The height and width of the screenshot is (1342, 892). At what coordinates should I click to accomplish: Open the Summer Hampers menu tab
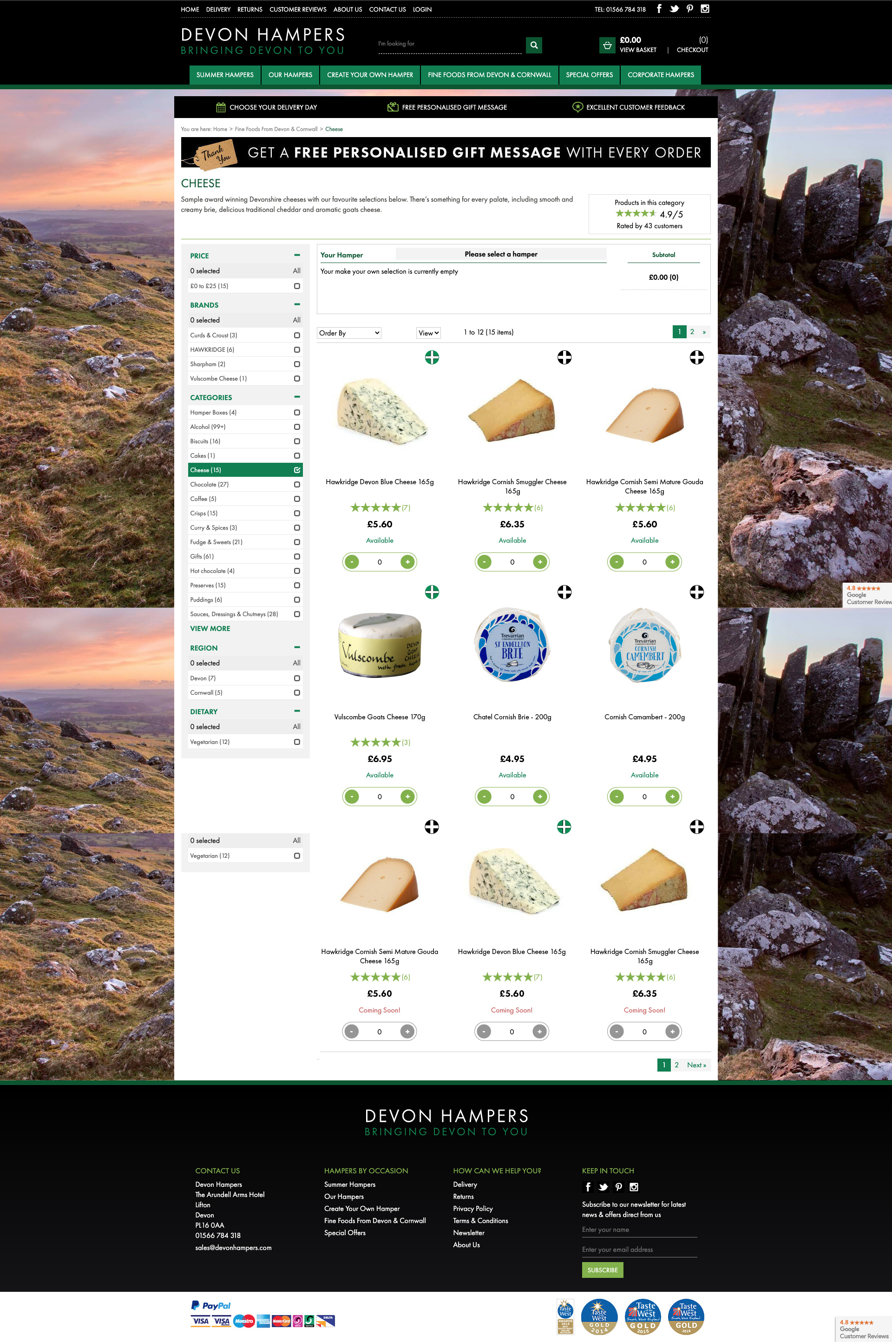[x=225, y=74]
